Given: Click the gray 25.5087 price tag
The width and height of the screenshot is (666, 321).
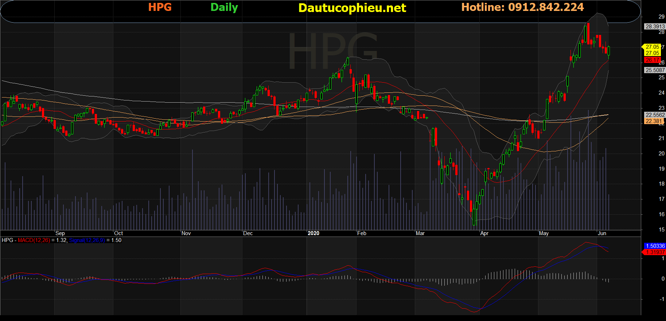Looking at the screenshot, I should [655, 70].
